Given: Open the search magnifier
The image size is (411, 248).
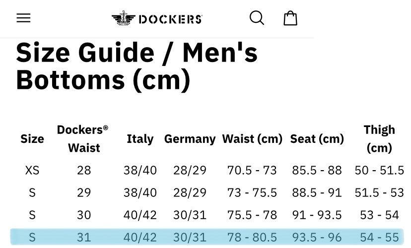Looking at the screenshot, I should coord(257,18).
